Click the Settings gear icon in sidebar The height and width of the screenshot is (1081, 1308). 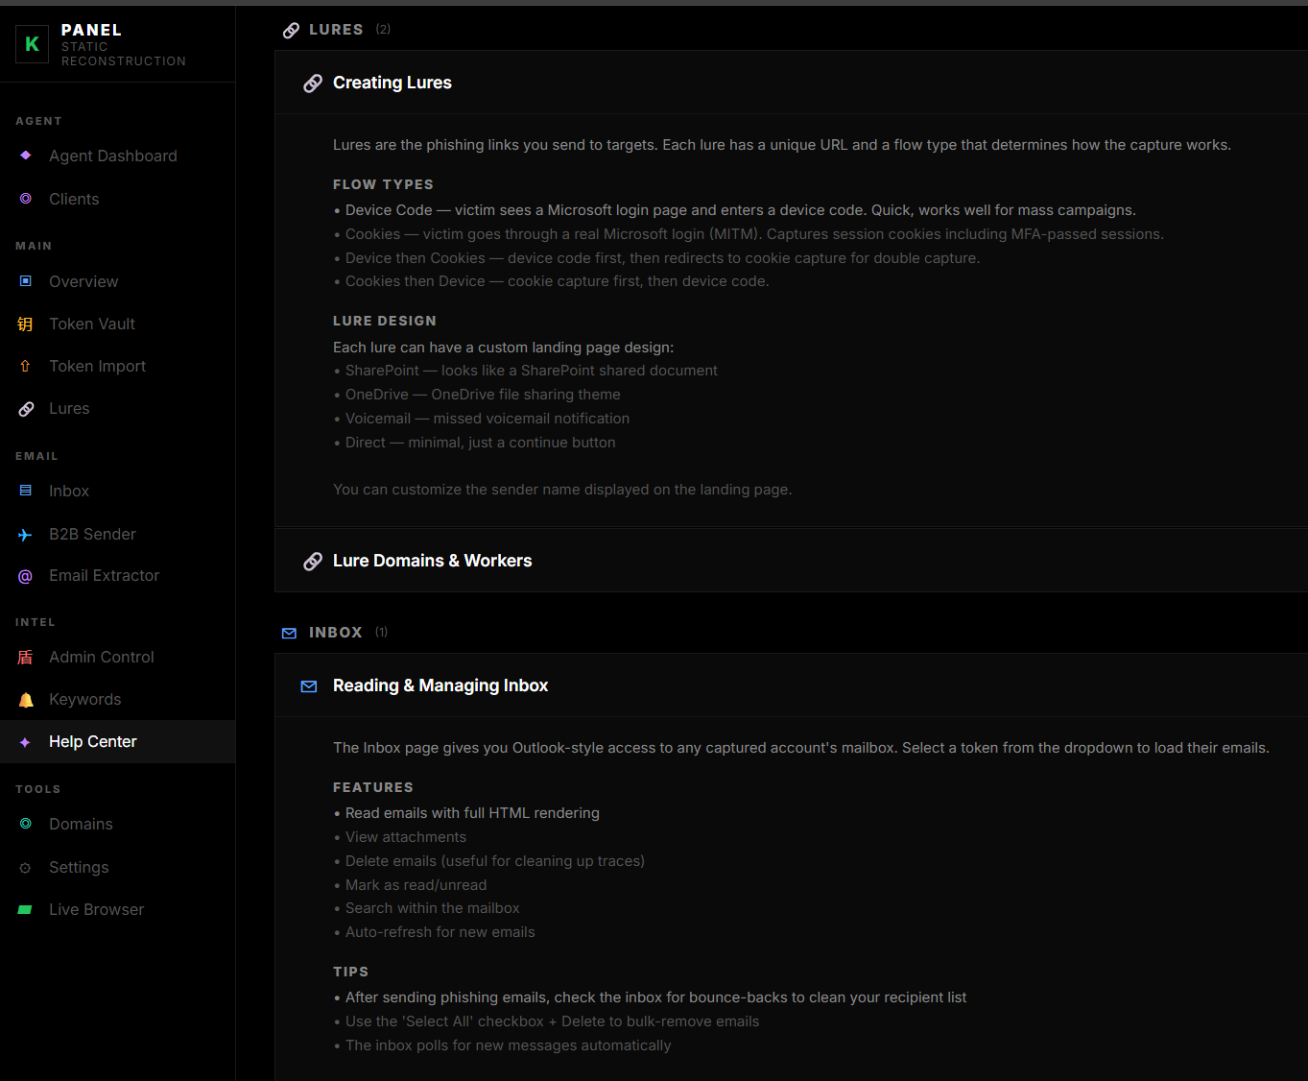pos(26,868)
